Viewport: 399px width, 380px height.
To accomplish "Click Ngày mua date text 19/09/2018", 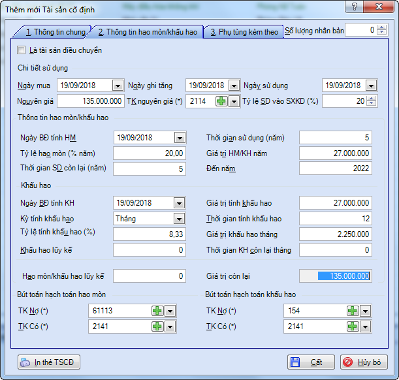I will point(78,86).
